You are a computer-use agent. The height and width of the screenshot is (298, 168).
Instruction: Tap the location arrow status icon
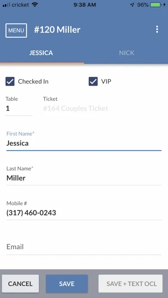[132, 5]
